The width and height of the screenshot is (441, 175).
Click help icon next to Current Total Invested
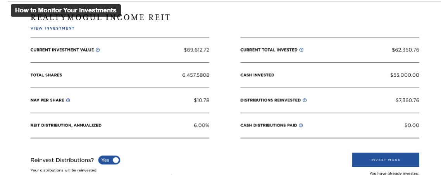click(x=301, y=50)
